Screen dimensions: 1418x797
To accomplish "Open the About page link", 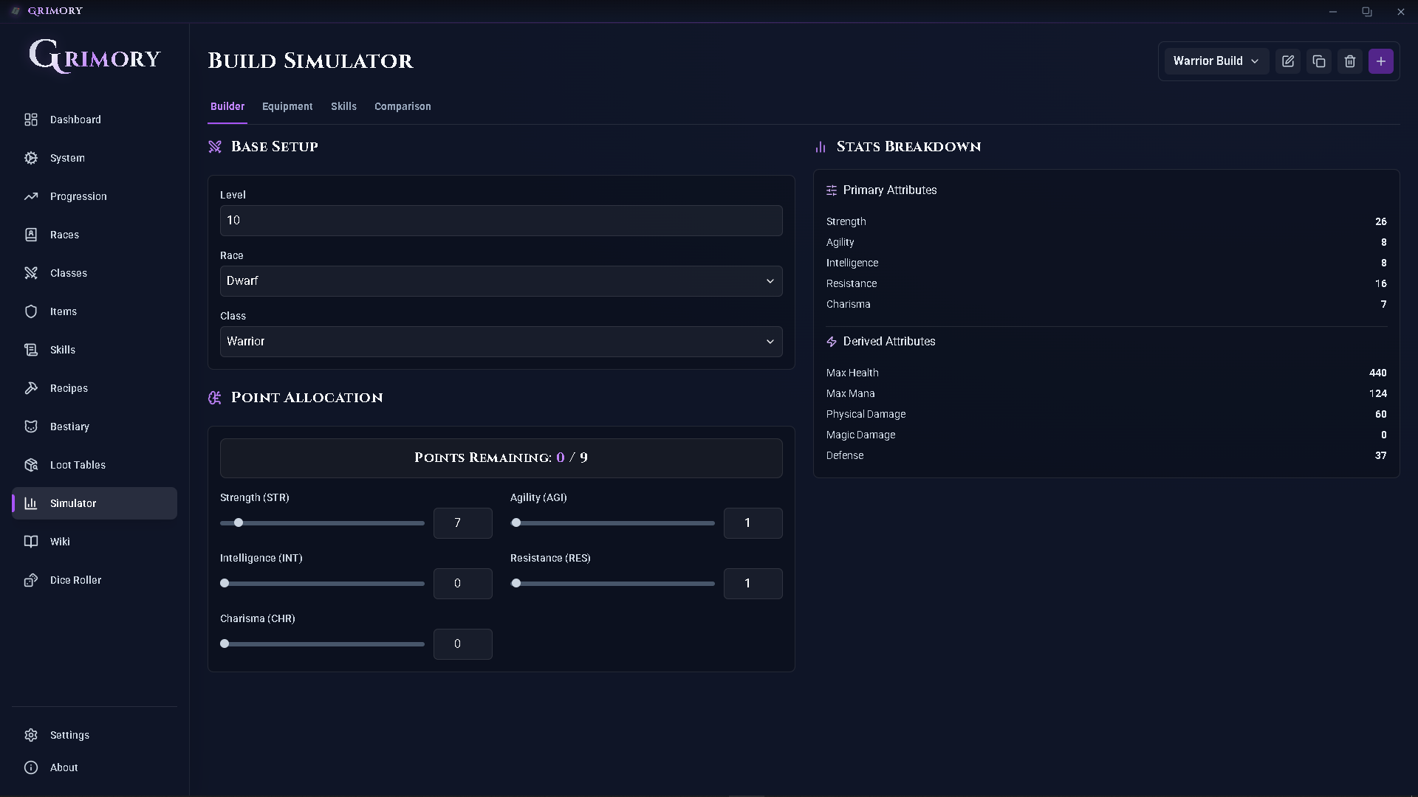I will [64, 767].
